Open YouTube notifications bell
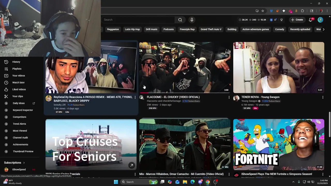This screenshot has height=186, width=331. point(311,20)
